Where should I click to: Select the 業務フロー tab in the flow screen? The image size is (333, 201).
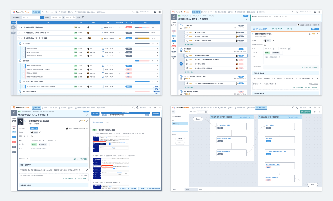(x=261, y=108)
